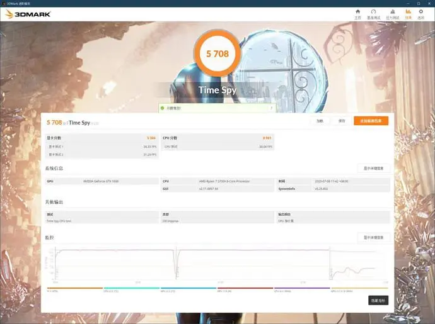Click the SSE3Approx type cell
This screenshot has width=435, height=324.
(217, 221)
